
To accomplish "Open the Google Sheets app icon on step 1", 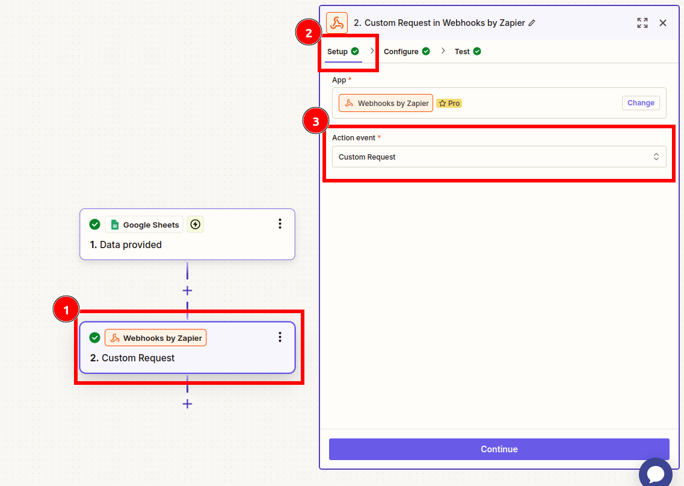I will tap(114, 224).
